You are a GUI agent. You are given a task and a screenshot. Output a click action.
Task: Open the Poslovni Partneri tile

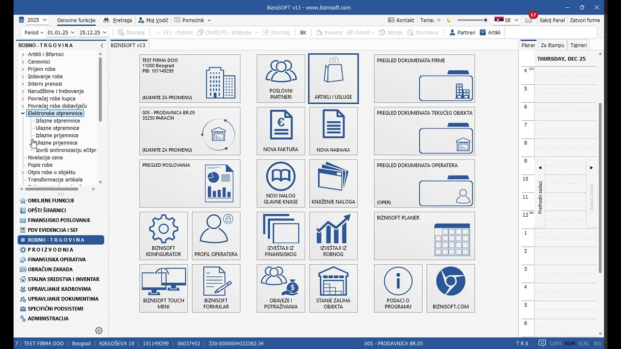coord(281,79)
